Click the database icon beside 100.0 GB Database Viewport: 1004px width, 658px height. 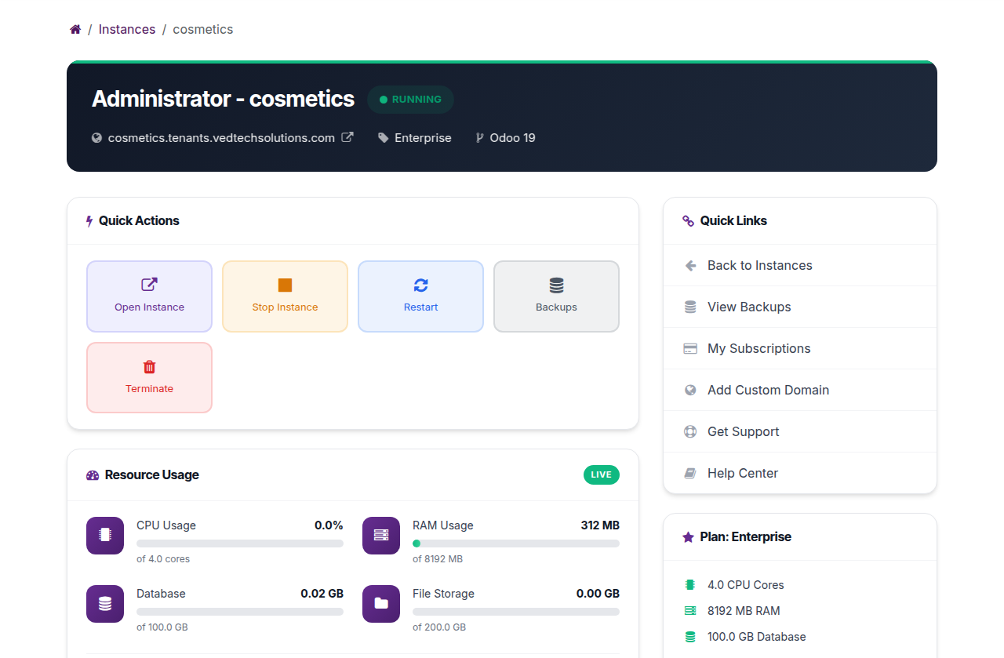coord(690,637)
